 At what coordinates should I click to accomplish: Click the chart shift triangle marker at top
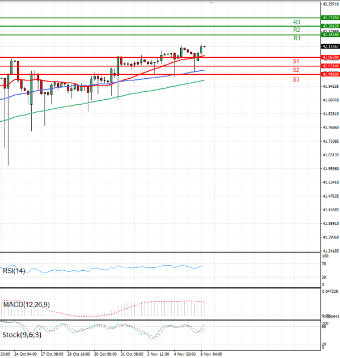[212, 3]
